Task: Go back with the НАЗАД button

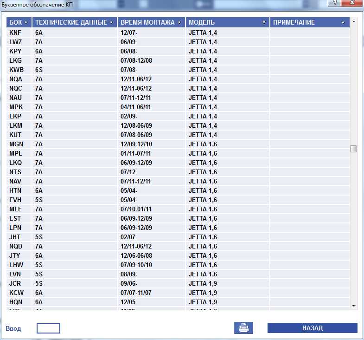Action: (312, 328)
